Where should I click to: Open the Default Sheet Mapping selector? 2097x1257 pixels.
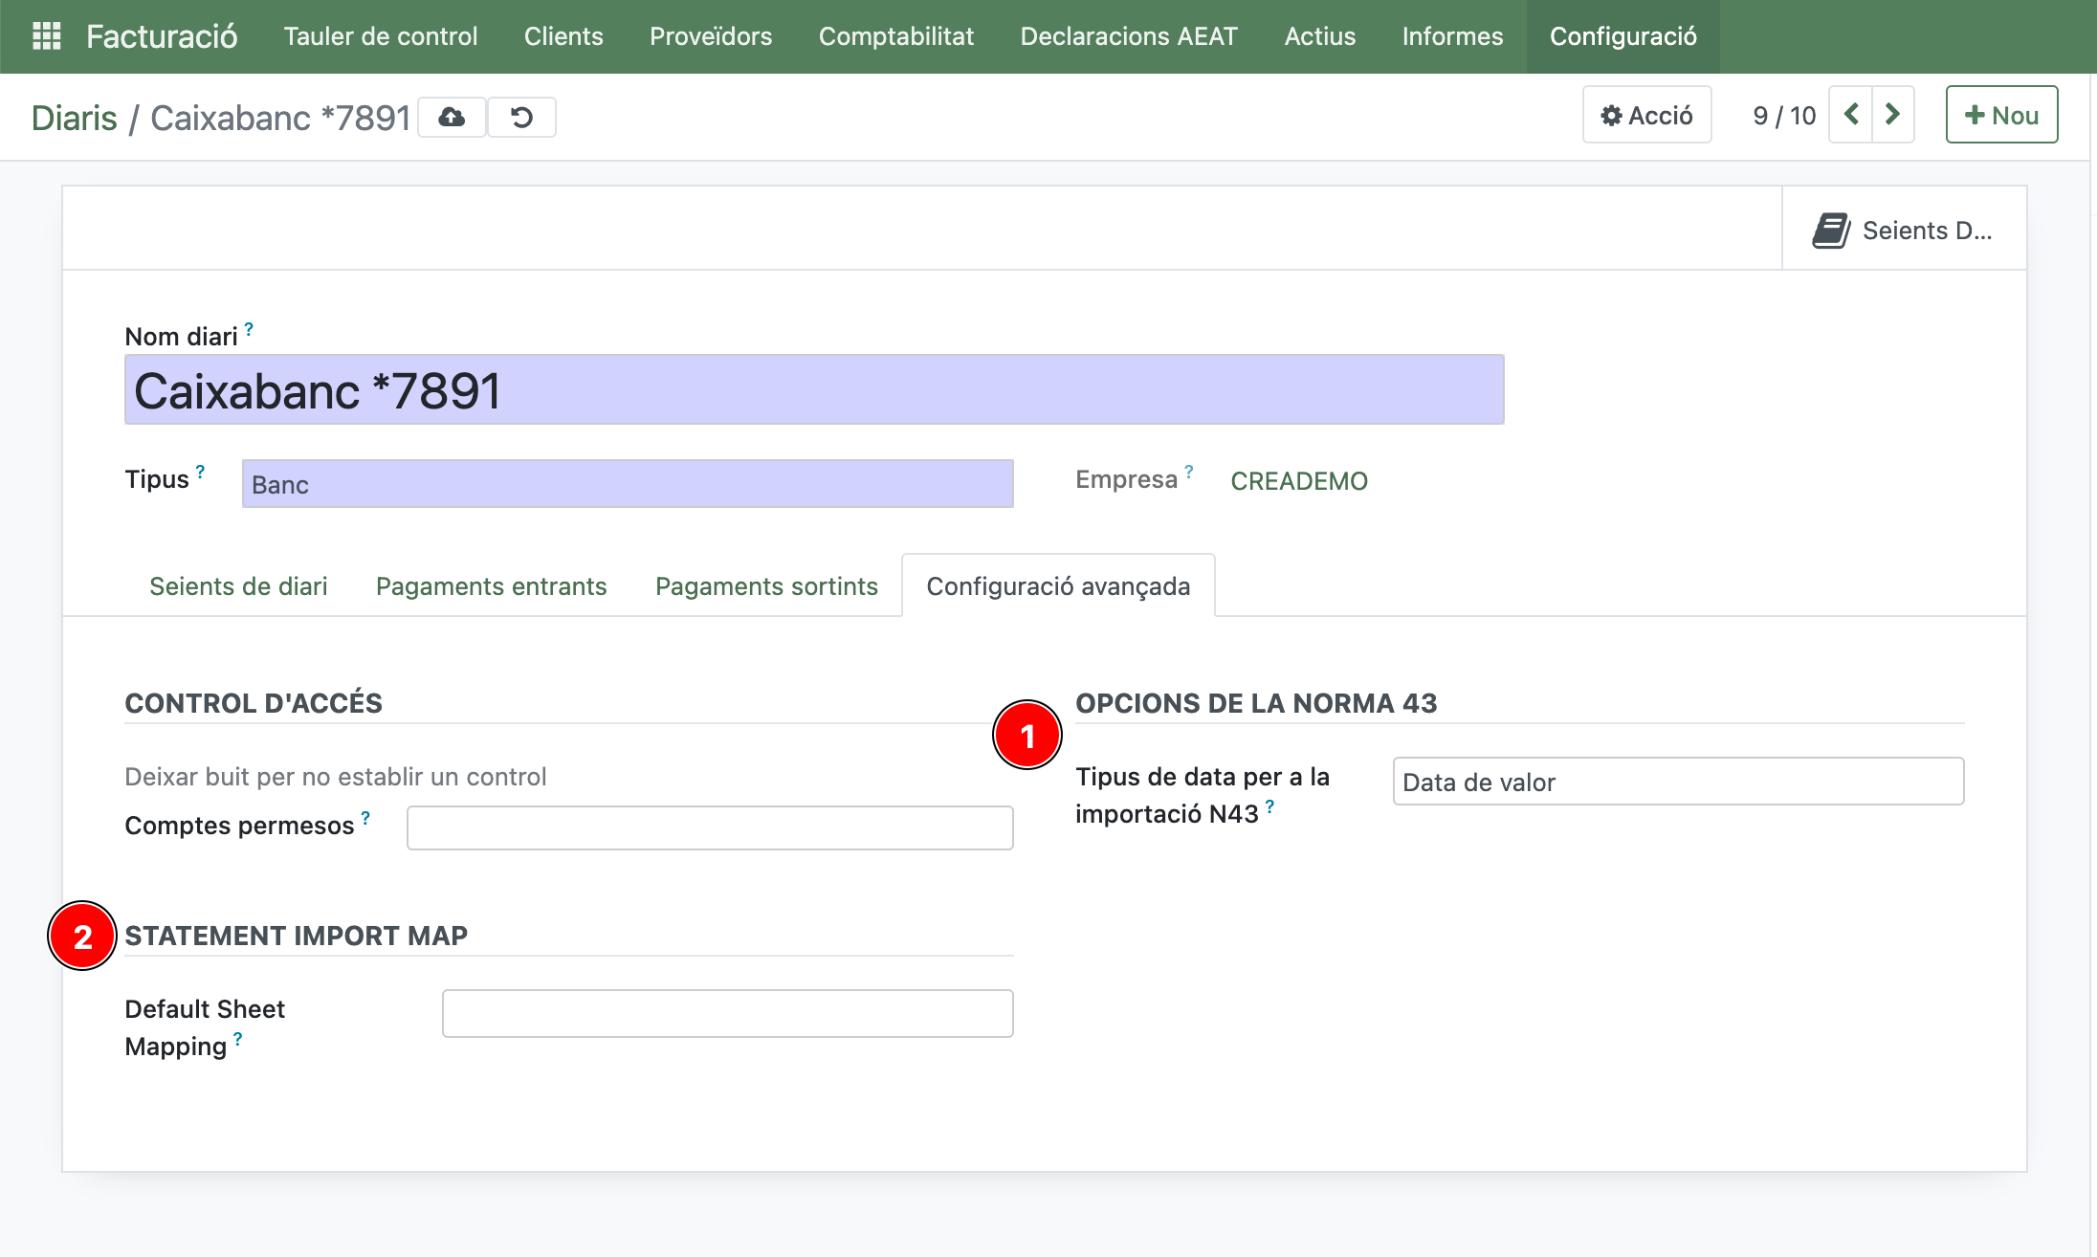click(x=727, y=1014)
